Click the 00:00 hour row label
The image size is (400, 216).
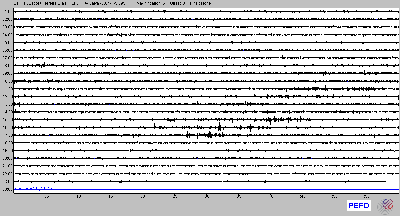coord(7,189)
